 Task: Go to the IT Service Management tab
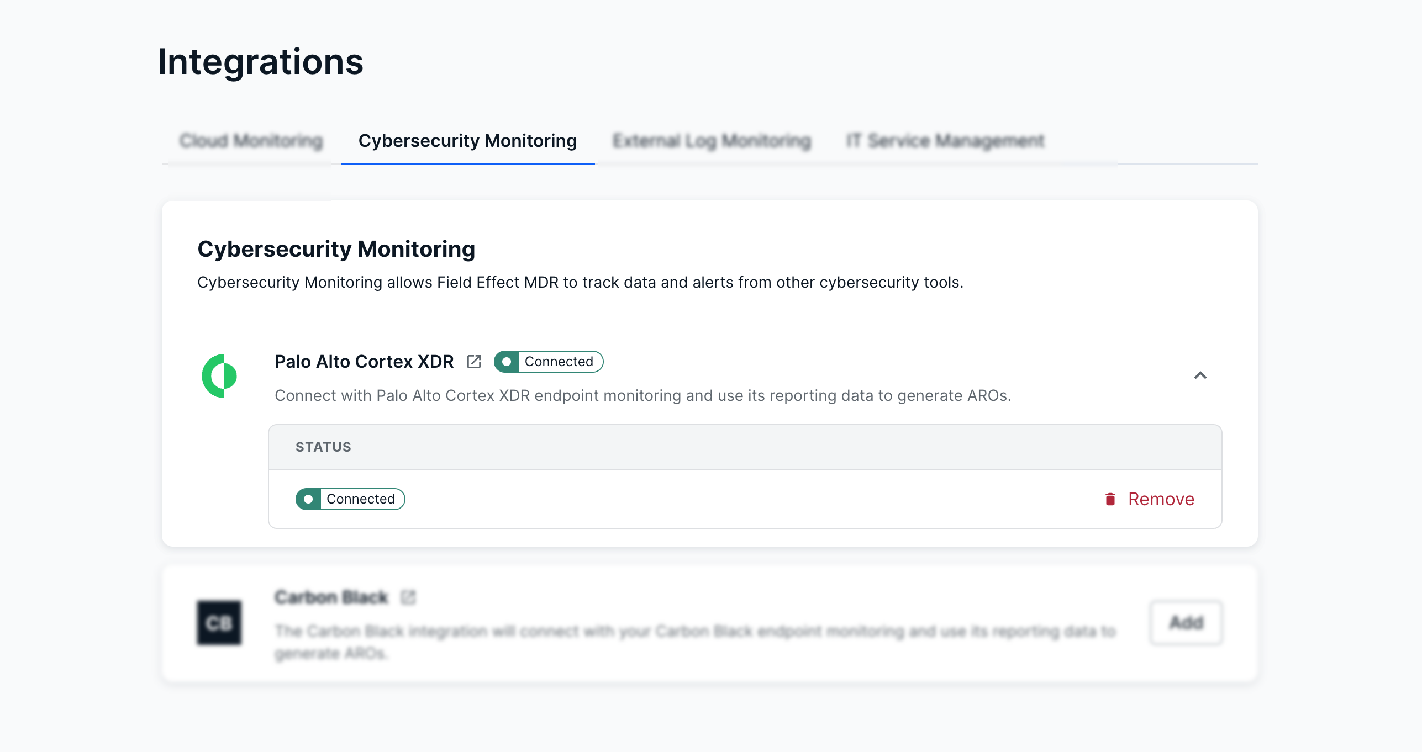click(945, 141)
